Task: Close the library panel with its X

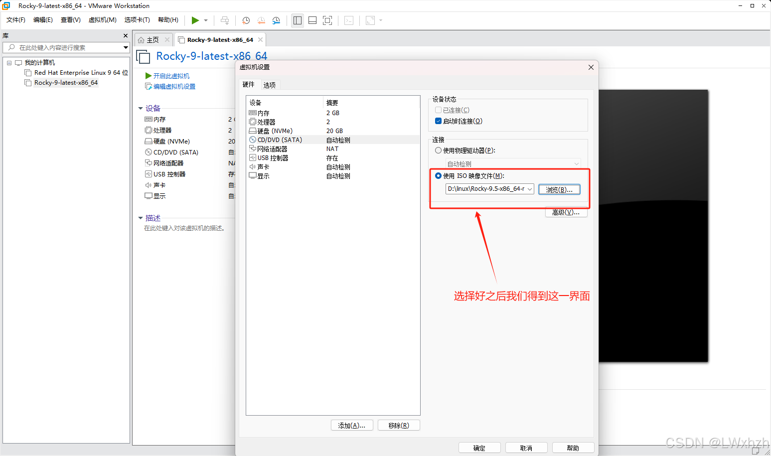Action: click(x=126, y=36)
